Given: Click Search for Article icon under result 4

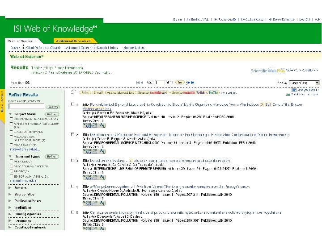Looking at the screenshot, I should pos(94,203).
